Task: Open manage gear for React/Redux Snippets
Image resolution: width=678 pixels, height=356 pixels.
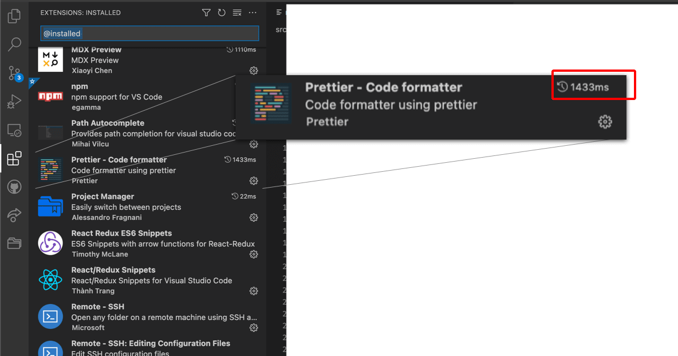Action: pyautogui.click(x=254, y=291)
